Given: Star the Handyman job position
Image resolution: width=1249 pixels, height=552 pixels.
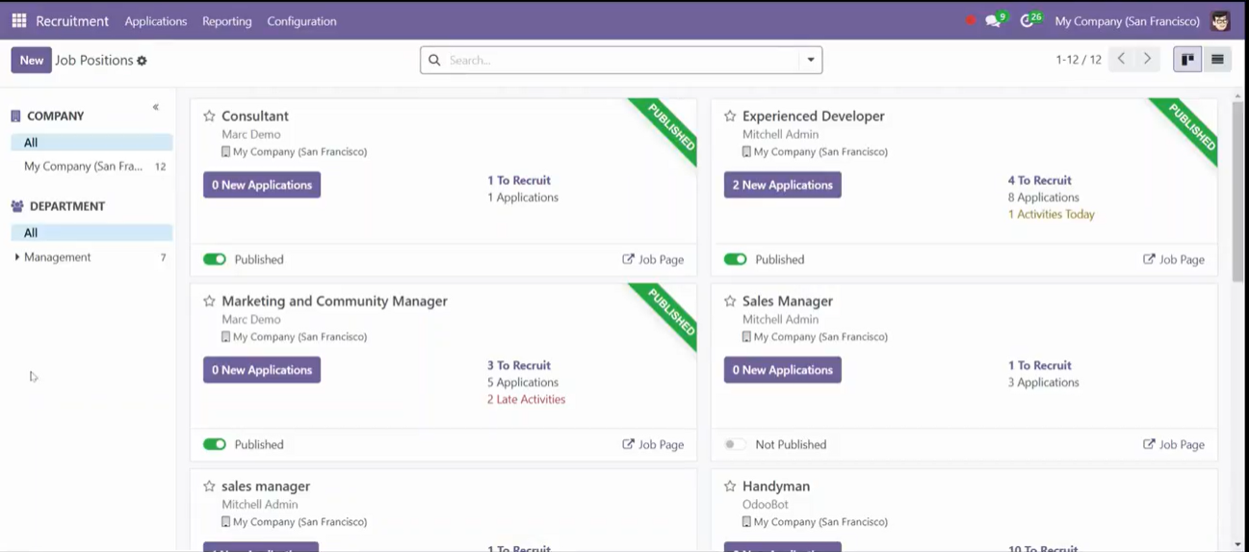Looking at the screenshot, I should [730, 486].
